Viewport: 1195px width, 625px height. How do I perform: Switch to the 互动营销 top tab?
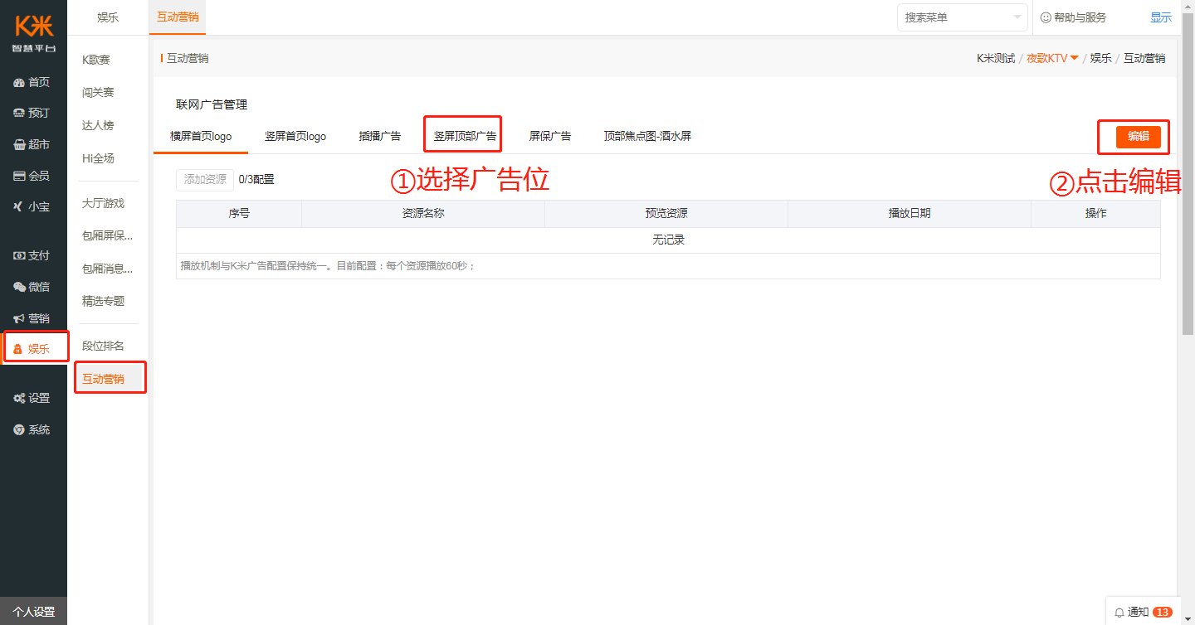point(178,17)
